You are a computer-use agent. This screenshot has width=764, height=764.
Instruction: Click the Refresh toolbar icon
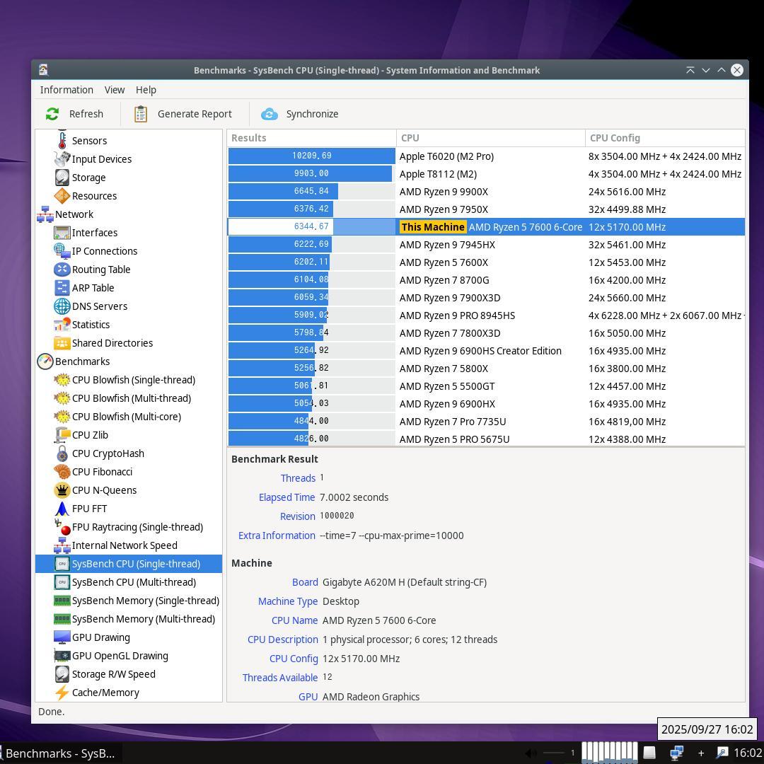click(x=52, y=114)
